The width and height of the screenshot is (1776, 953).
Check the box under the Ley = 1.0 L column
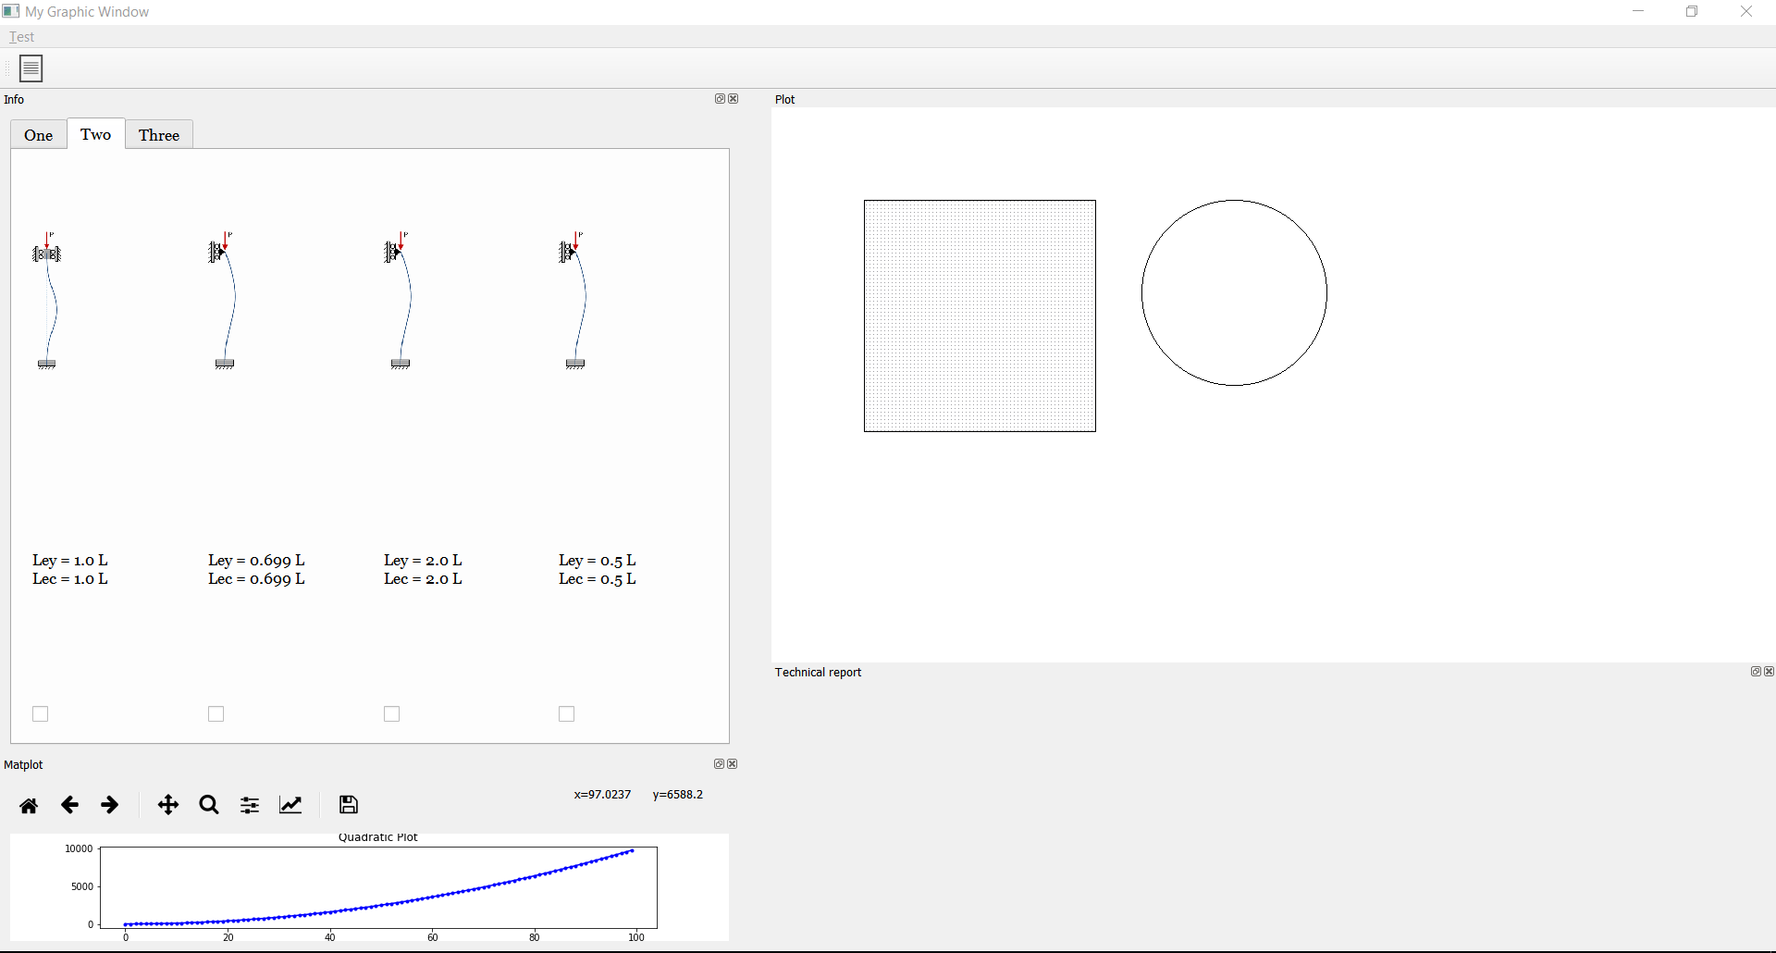pos(40,713)
